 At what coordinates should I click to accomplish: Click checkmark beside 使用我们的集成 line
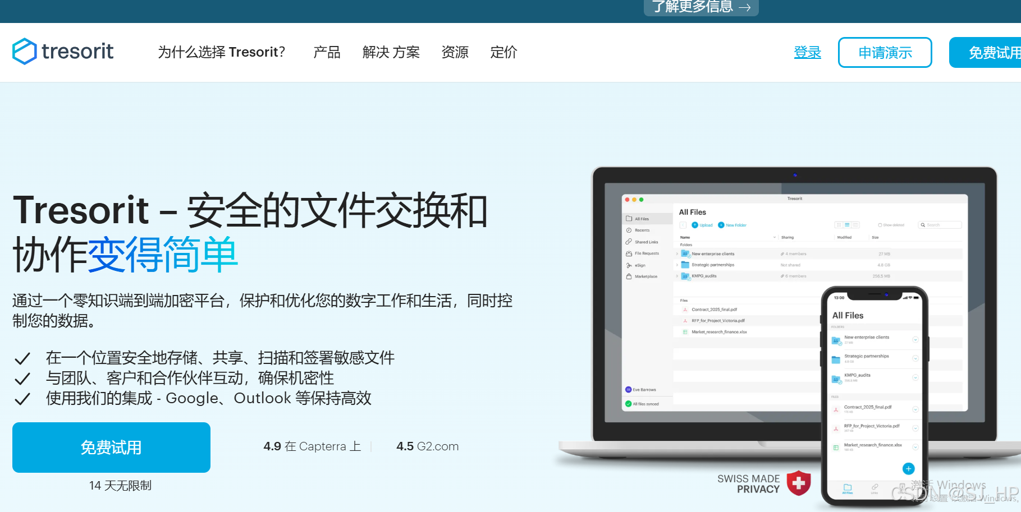click(x=22, y=399)
